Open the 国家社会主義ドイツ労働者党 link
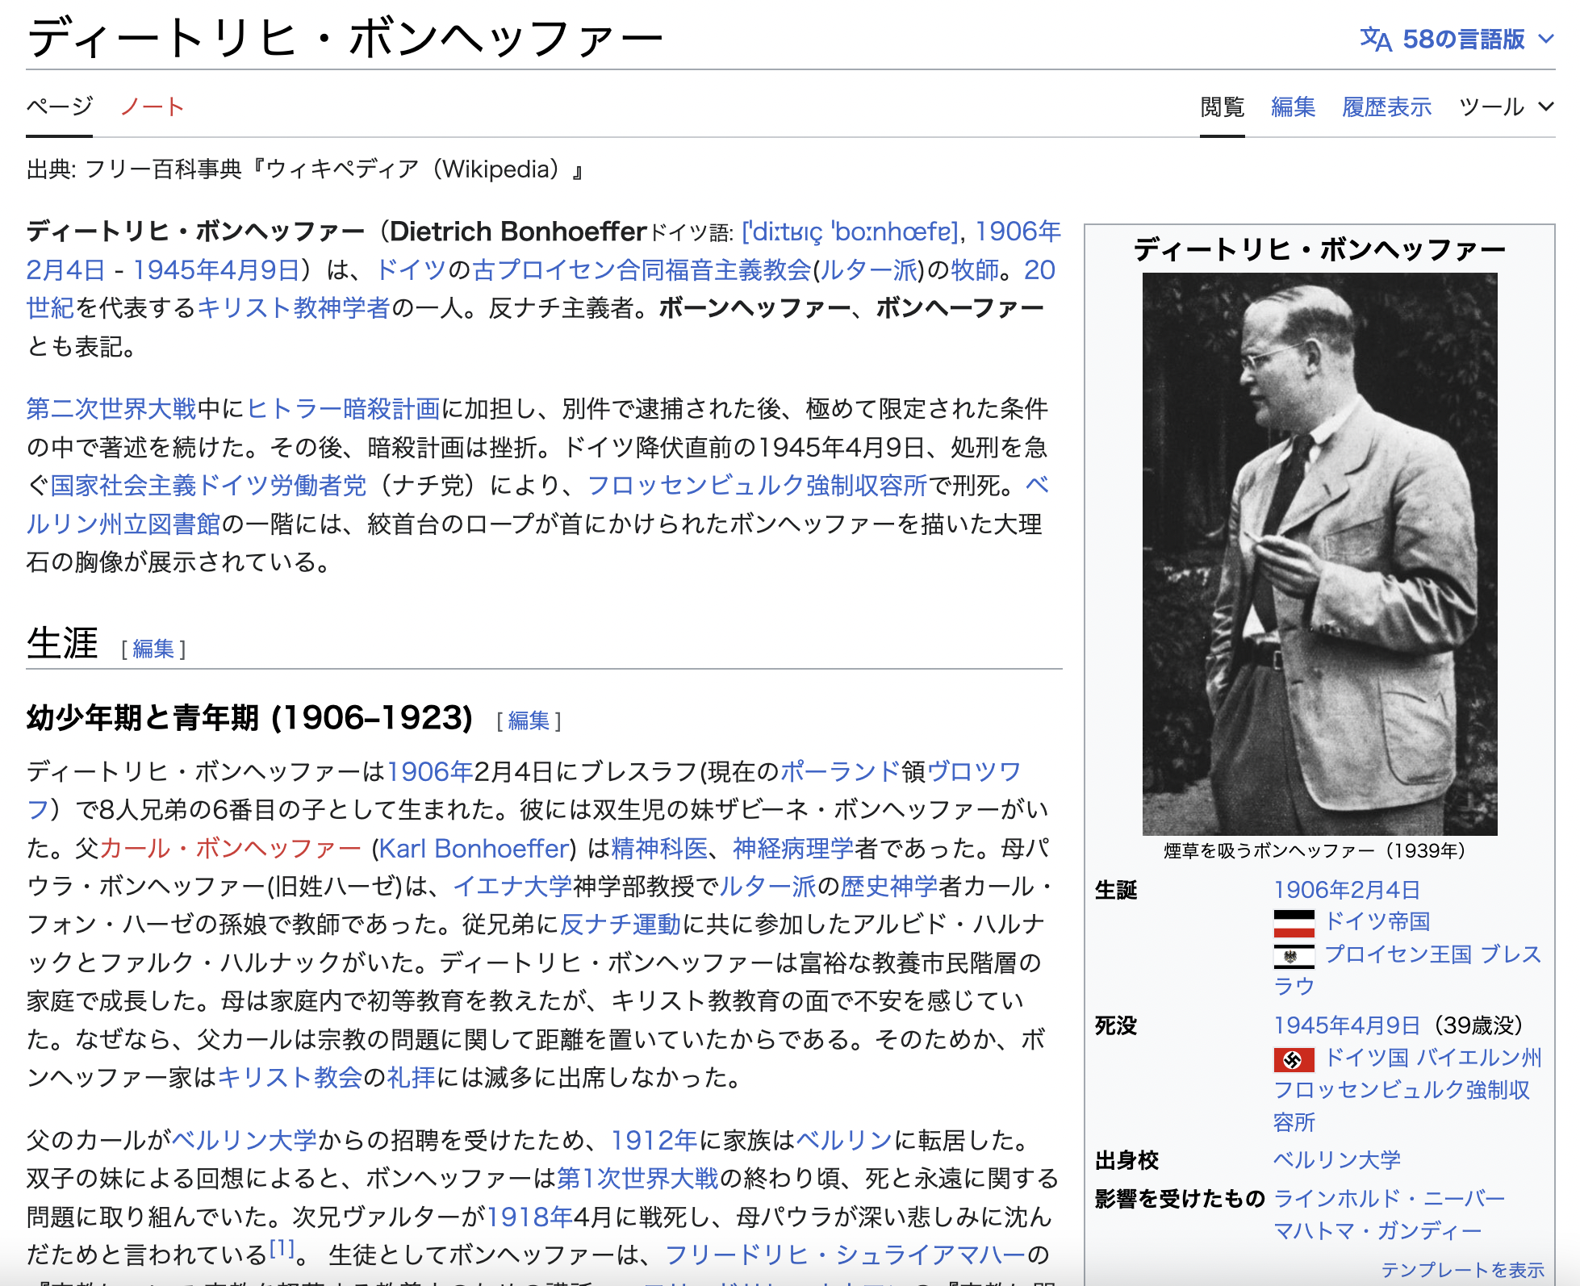The image size is (1580, 1286). [x=209, y=486]
